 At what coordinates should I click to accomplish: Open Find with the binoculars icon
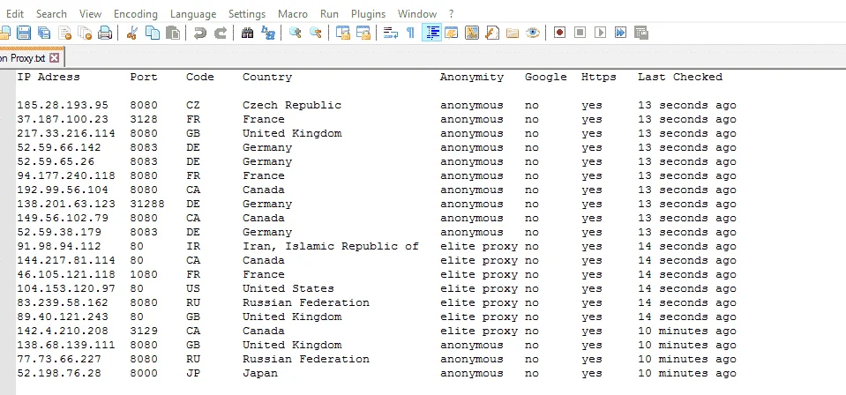click(x=247, y=33)
